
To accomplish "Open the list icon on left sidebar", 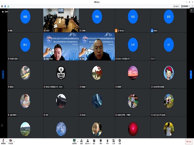I will pyautogui.click(x=2, y=125).
